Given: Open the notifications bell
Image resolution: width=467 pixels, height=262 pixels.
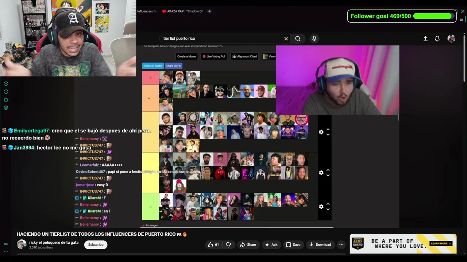Looking at the screenshot, I should 437,39.
